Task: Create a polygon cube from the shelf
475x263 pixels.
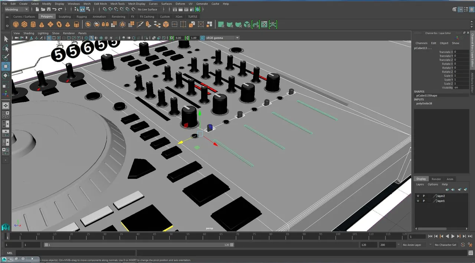Action: pyautogui.click(x=24, y=24)
